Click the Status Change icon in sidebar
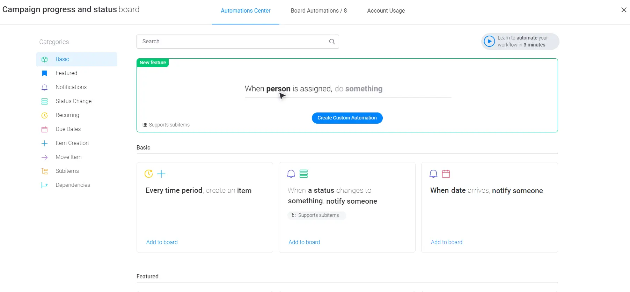This screenshot has height=292, width=630. coord(44,101)
